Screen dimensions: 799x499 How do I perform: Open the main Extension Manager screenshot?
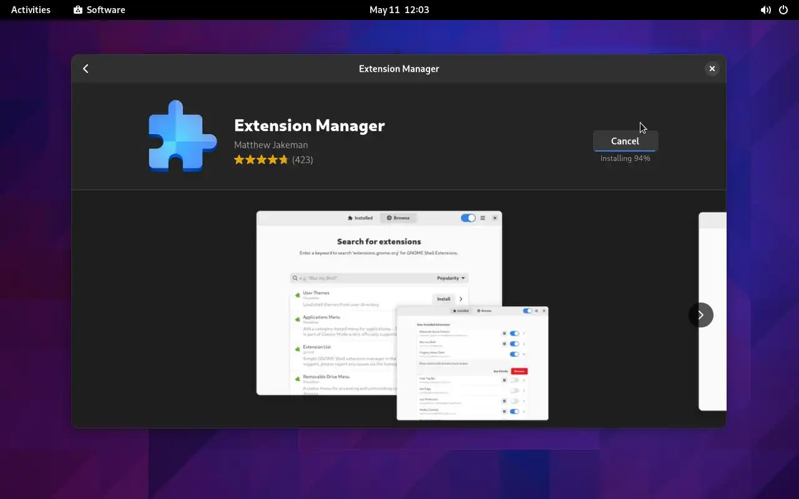pos(402,316)
